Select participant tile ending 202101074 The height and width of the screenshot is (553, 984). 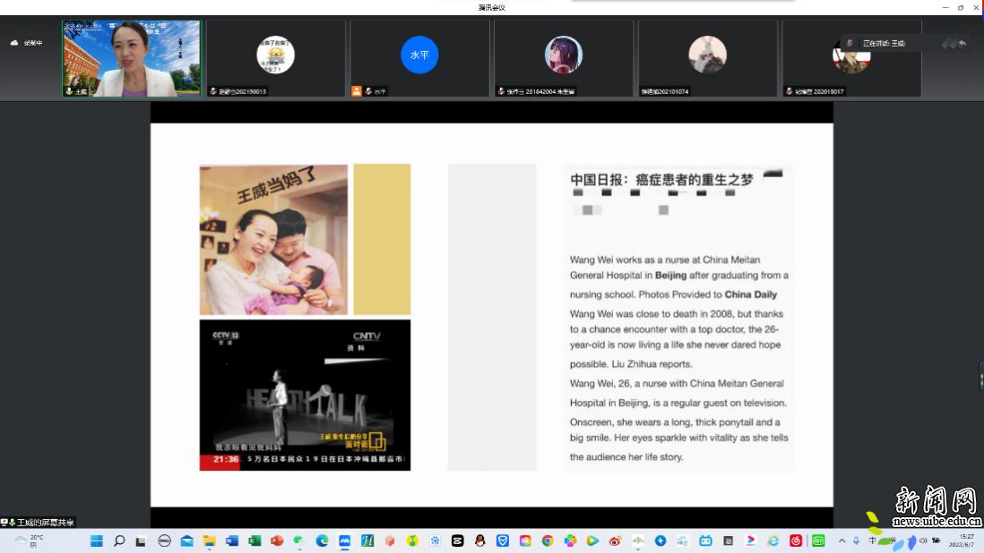707,58
